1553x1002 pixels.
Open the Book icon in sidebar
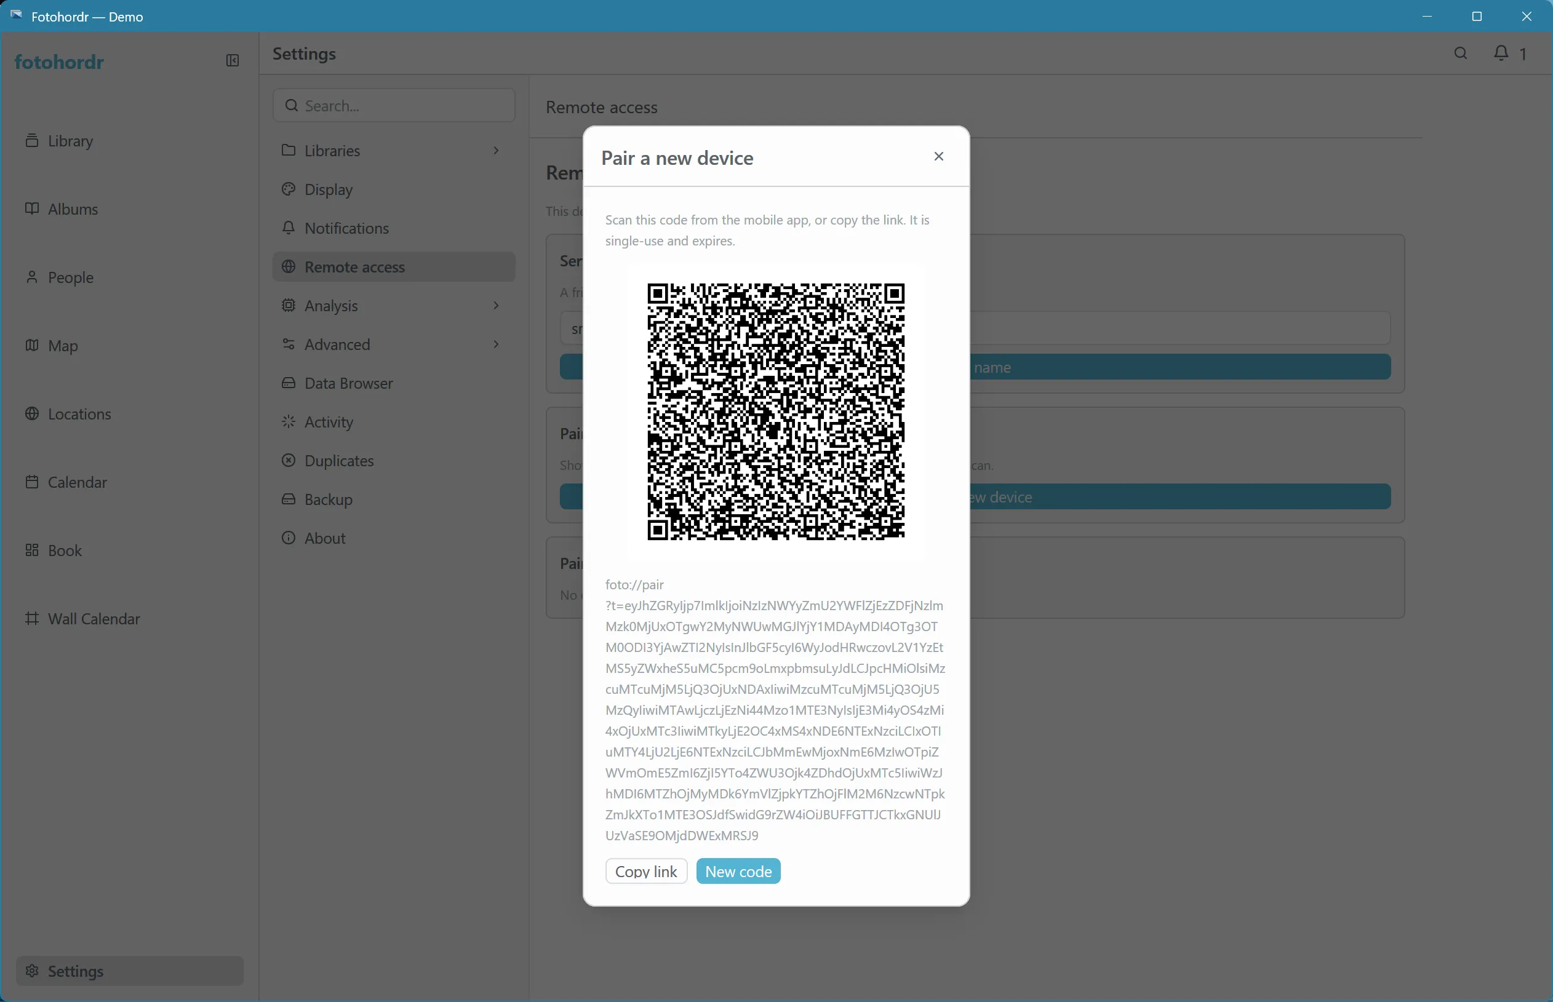pos(31,551)
